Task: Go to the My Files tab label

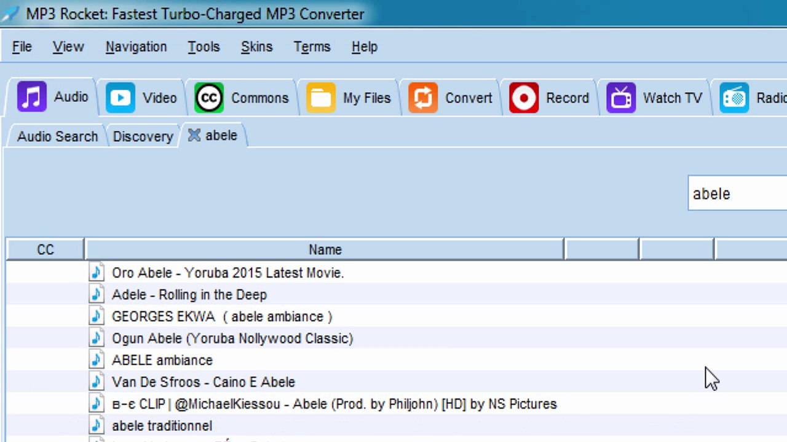Action: coord(366,98)
